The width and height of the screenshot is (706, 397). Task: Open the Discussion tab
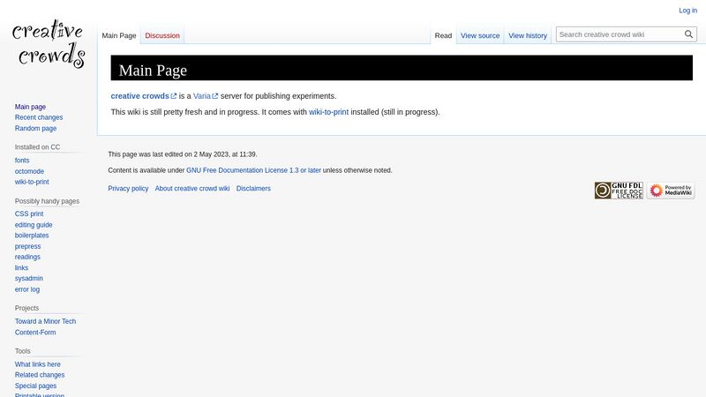click(x=162, y=36)
